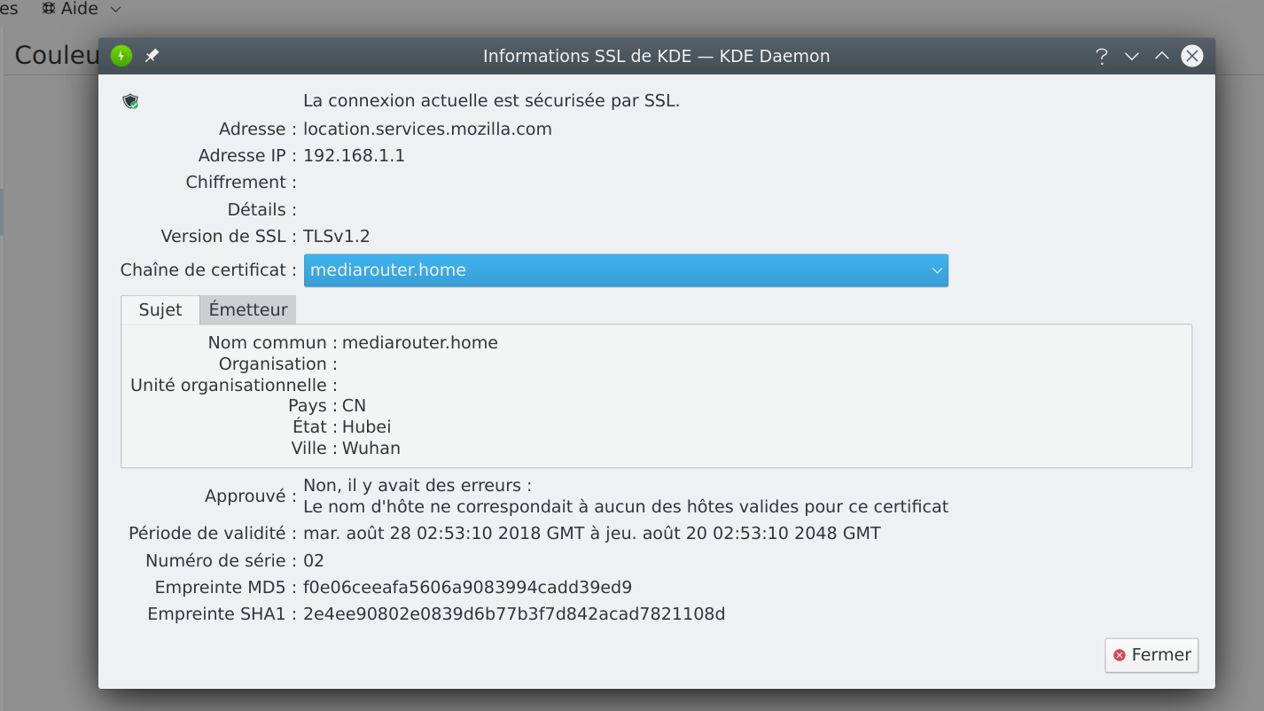This screenshot has height=711, width=1264.
Task: Open the question mark help icon
Action: [x=1101, y=57]
